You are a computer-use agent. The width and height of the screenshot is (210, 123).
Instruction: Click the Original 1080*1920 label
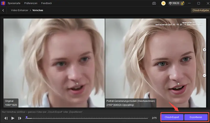click(x=11, y=103)
